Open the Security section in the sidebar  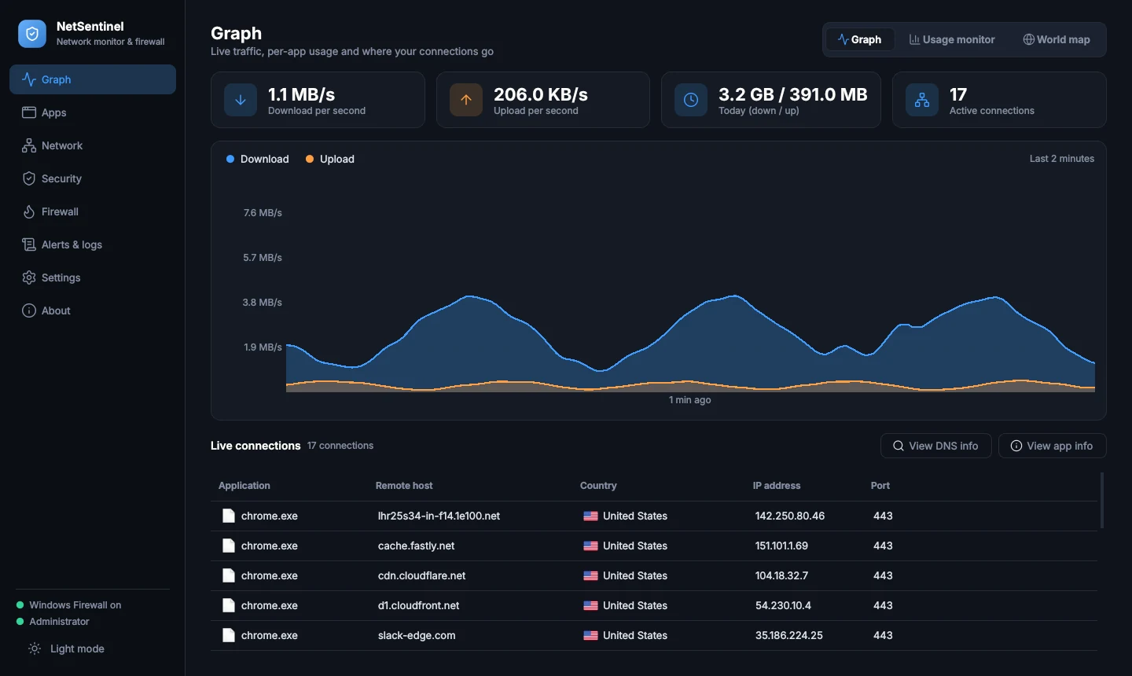[93, 178]
